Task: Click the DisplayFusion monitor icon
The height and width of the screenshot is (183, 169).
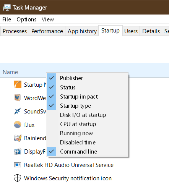Action: (18, 151)
